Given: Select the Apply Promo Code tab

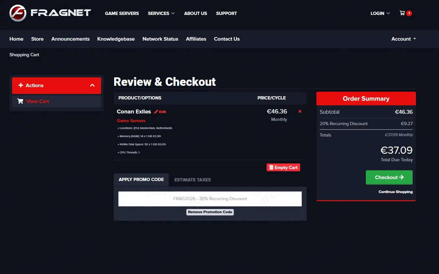Looking at the screenshot, I should tap(141, 180).
